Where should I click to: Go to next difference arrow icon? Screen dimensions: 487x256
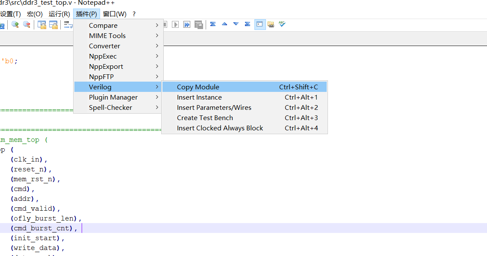[236, 24]
